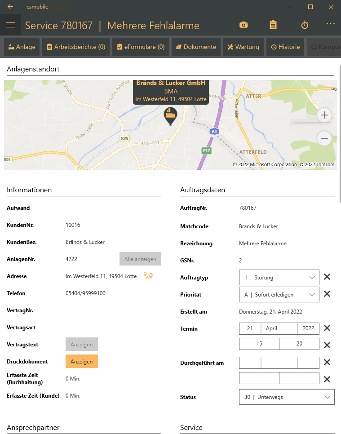Click the phone number 05404/95999100
Screen dimensions: 341x434
coord(85,293)
